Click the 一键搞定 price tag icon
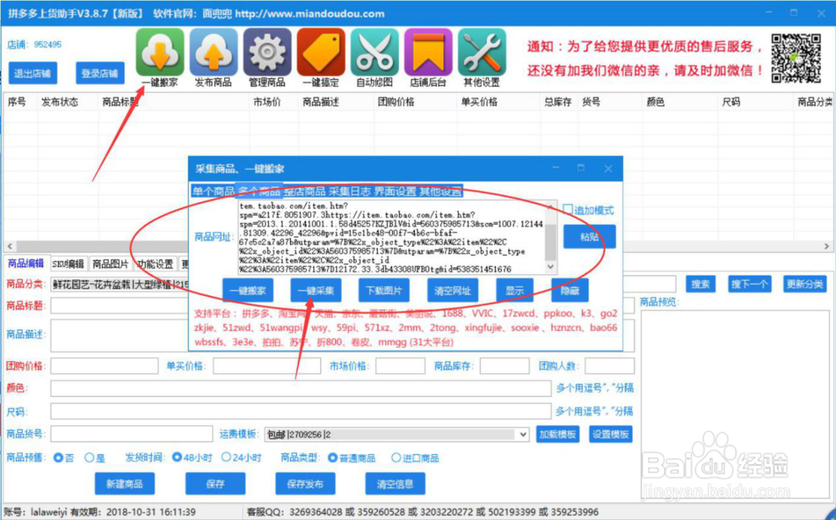836x520 pixels. point(321,53)
